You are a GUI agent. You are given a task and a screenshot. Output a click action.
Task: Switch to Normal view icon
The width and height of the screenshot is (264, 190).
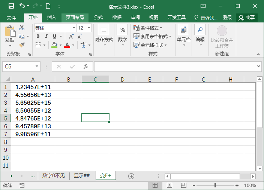tap(155, 186)
